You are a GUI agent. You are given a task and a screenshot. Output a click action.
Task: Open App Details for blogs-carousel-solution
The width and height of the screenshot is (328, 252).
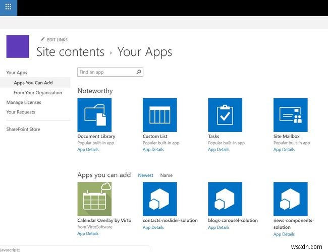click(x=218, y=227)
